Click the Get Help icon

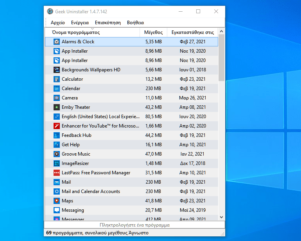coord(56,145)
